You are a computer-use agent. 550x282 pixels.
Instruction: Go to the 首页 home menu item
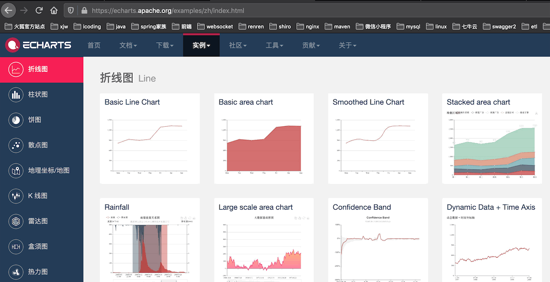[x=94, y=46]
